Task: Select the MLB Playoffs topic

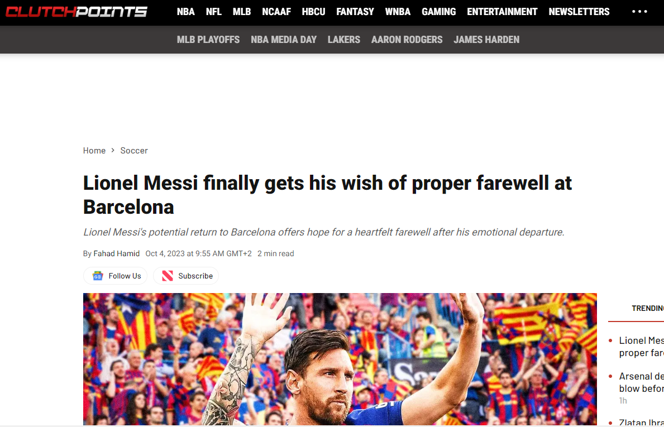Action: 208,40
